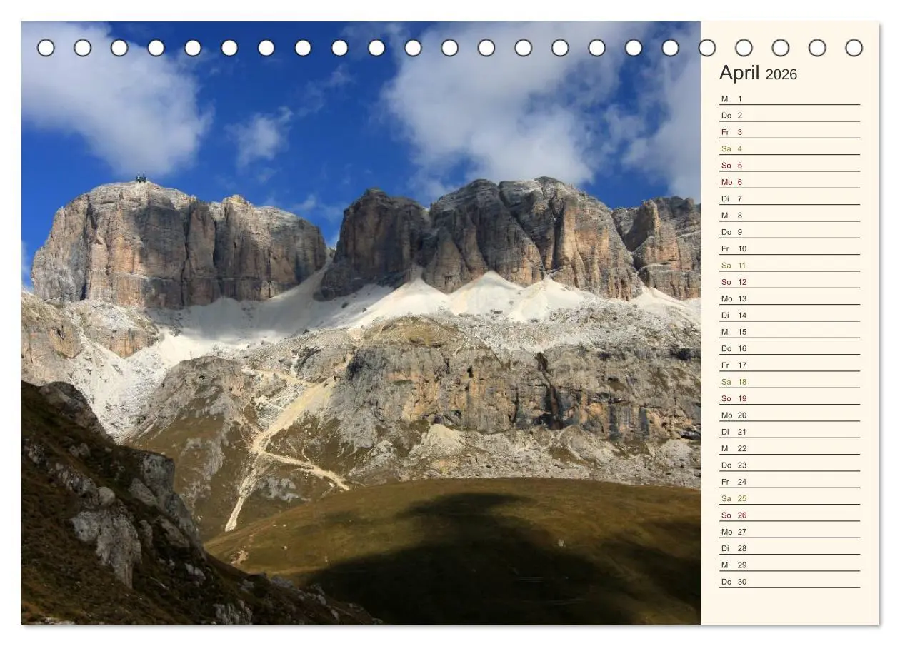Viewport: 900px width, 646px height.
Task: Select the So 26 date row
Action: coord(789,515)
